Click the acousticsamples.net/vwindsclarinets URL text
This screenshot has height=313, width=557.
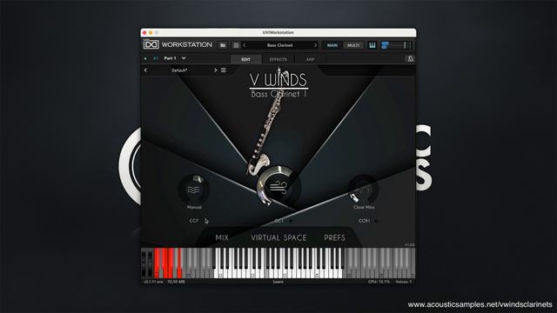(480, 304)
